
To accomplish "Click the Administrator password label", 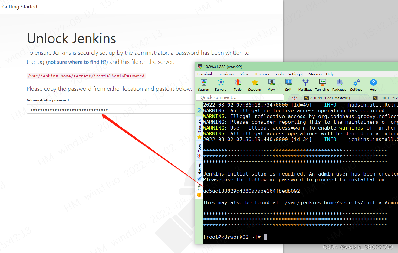I will 48,100.
